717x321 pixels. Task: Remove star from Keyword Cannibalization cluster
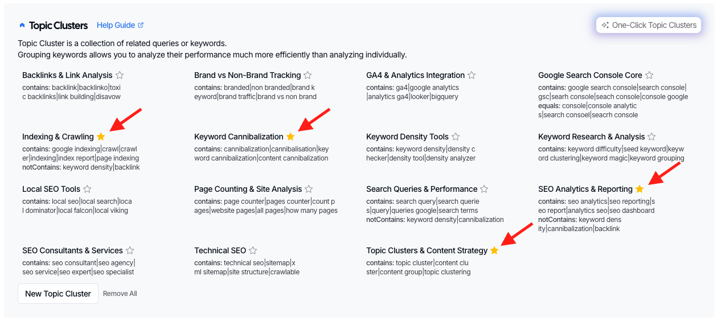pyautogui.click(x=290, y=137)
